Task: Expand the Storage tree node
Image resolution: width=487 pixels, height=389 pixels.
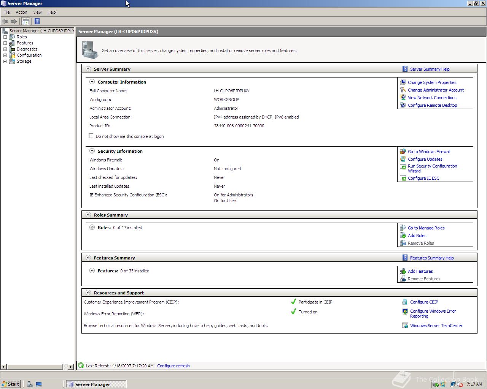Action: [x=5, y=61]
